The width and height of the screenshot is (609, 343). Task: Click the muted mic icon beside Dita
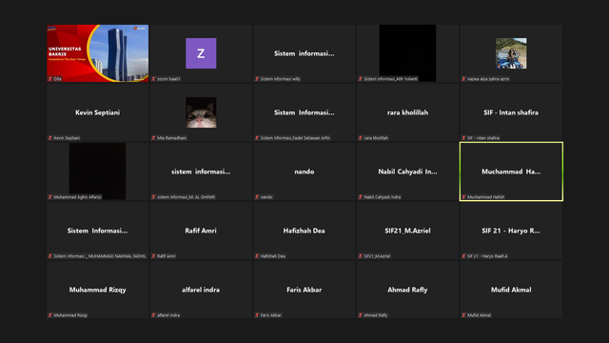click(50, 78)
